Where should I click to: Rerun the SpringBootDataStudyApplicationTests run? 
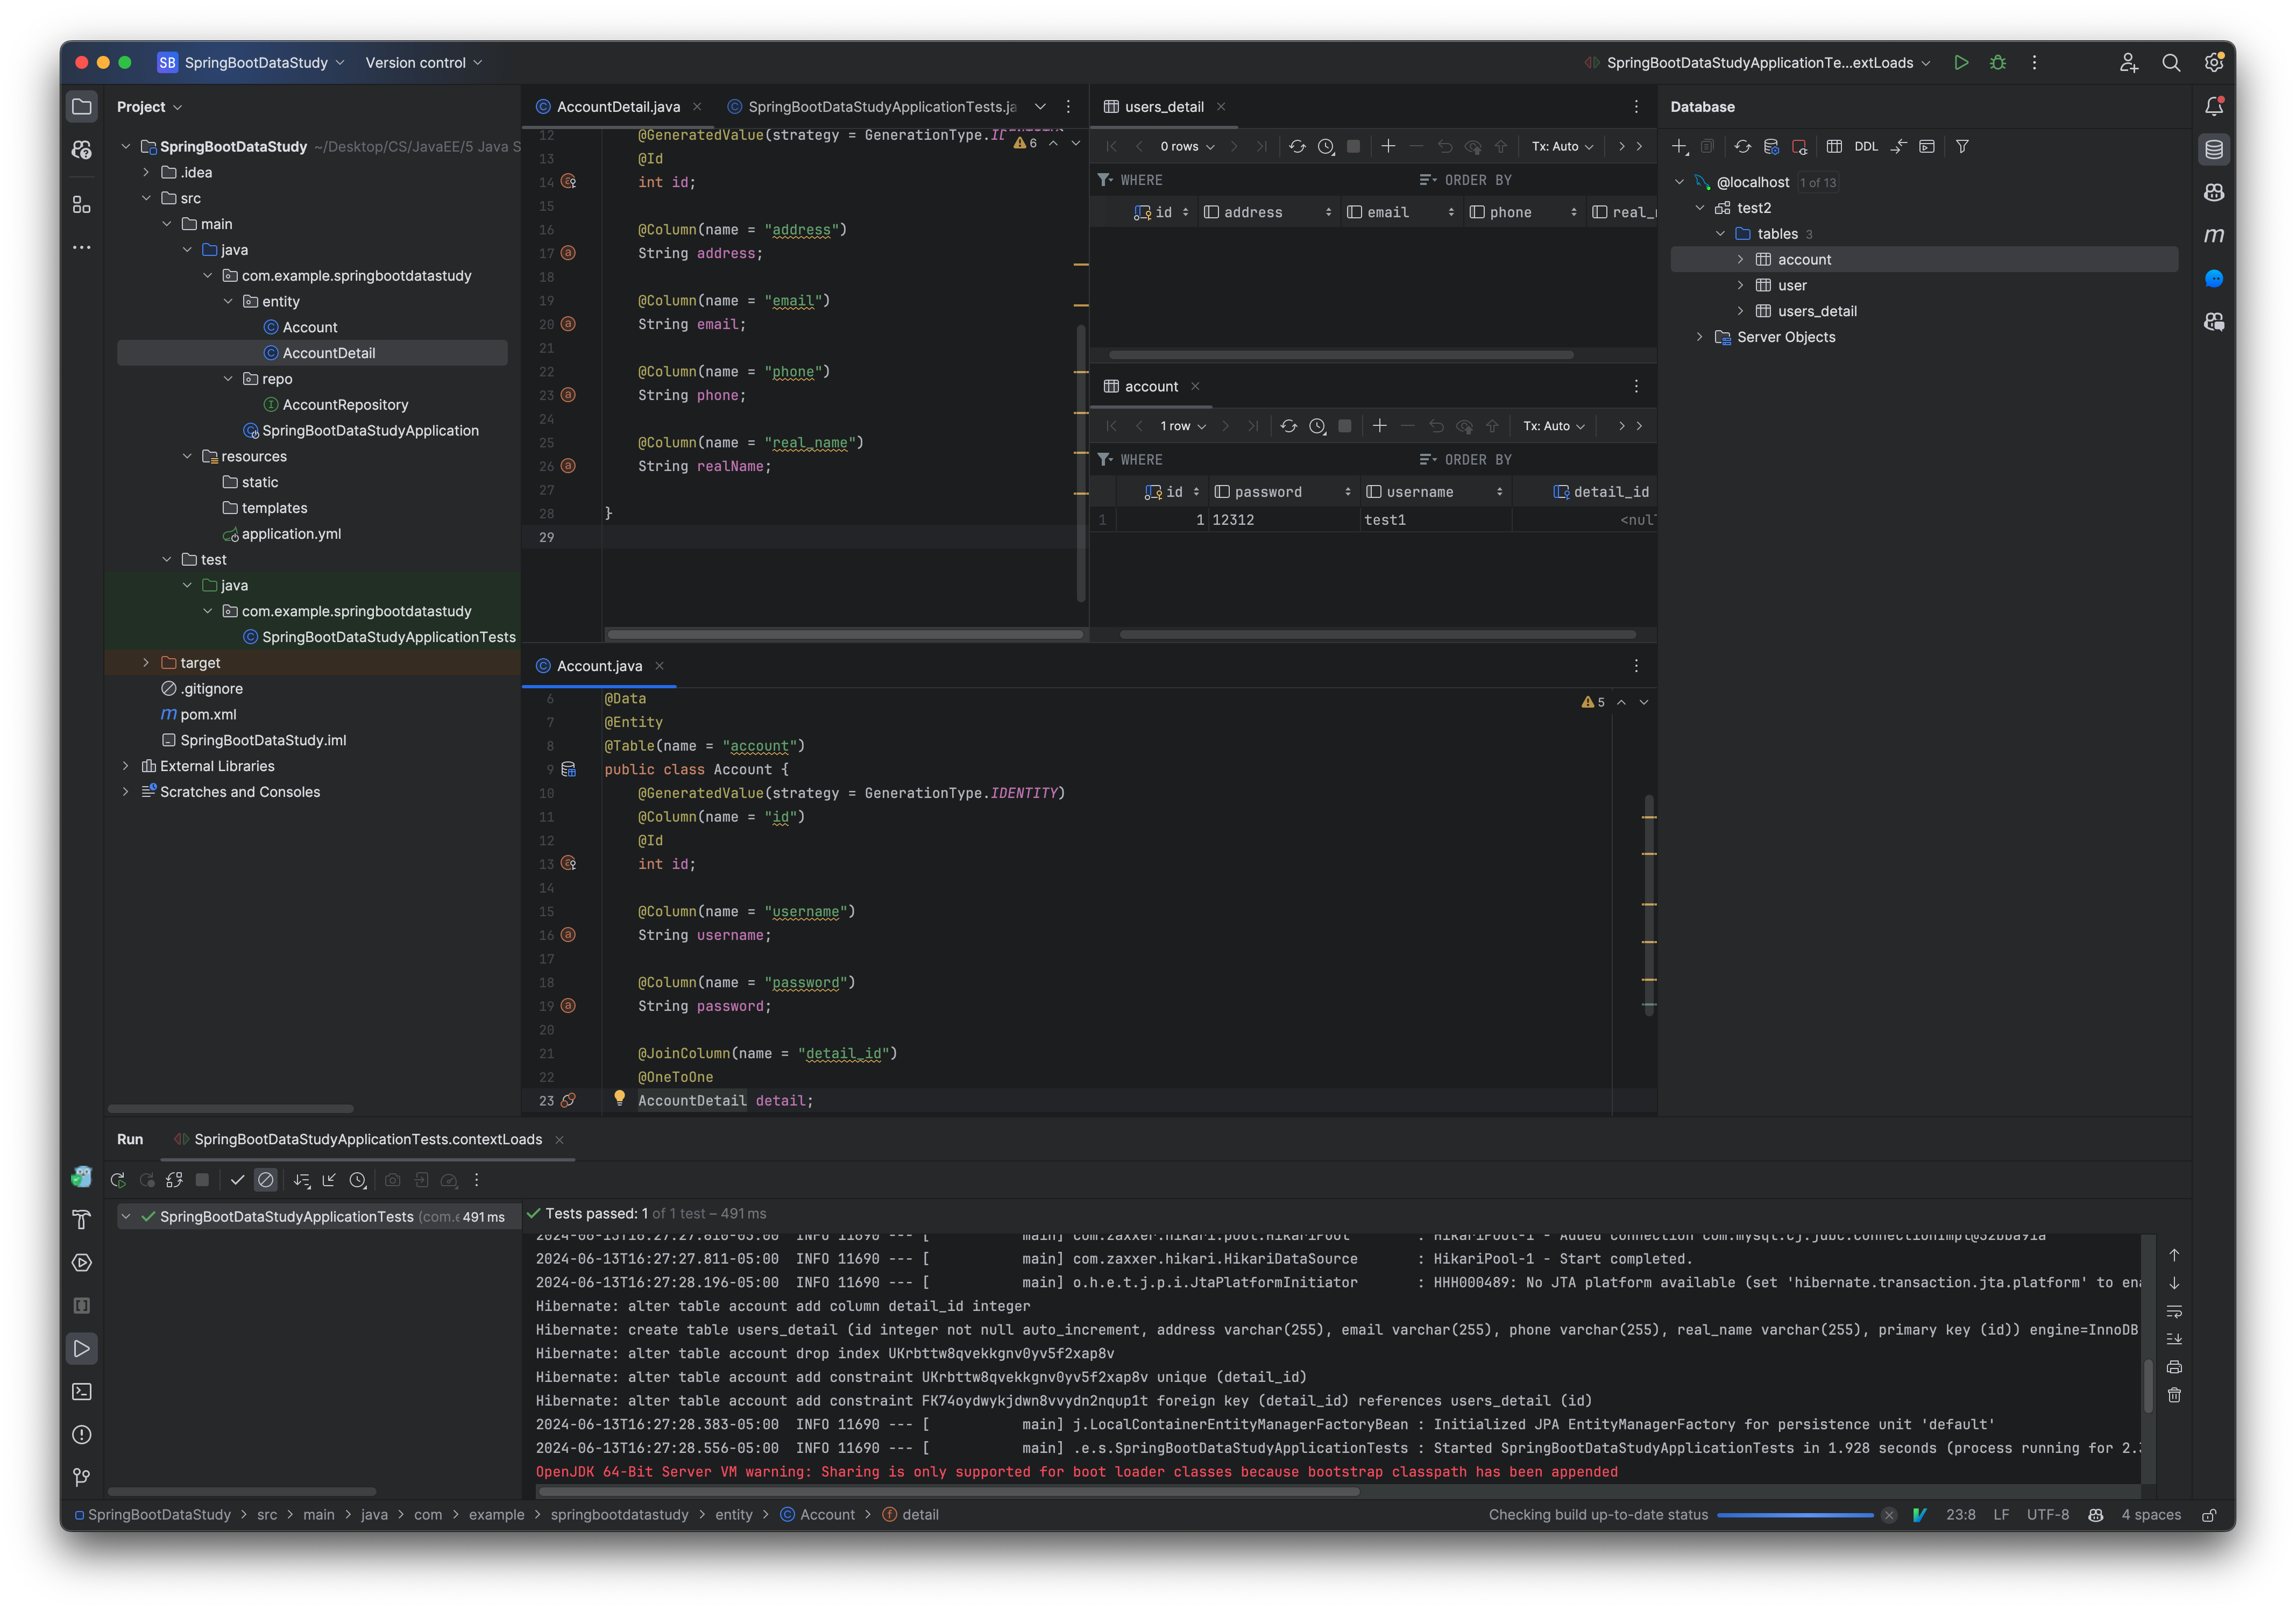[x=118, y=1180]
